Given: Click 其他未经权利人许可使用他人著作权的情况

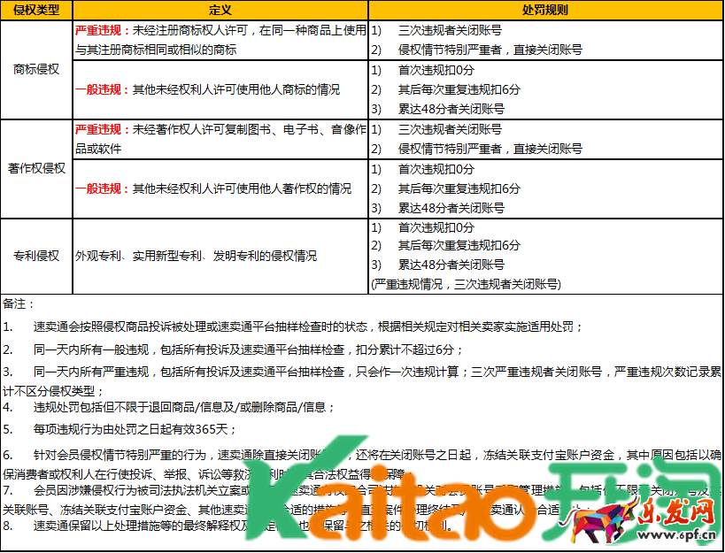Looking at the screenshot, I should coord(213,188).
